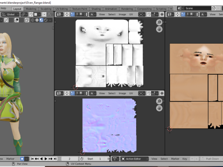Click the new scene icon beside Scene field
223x167 pixels.
click(x=214, y=8)
